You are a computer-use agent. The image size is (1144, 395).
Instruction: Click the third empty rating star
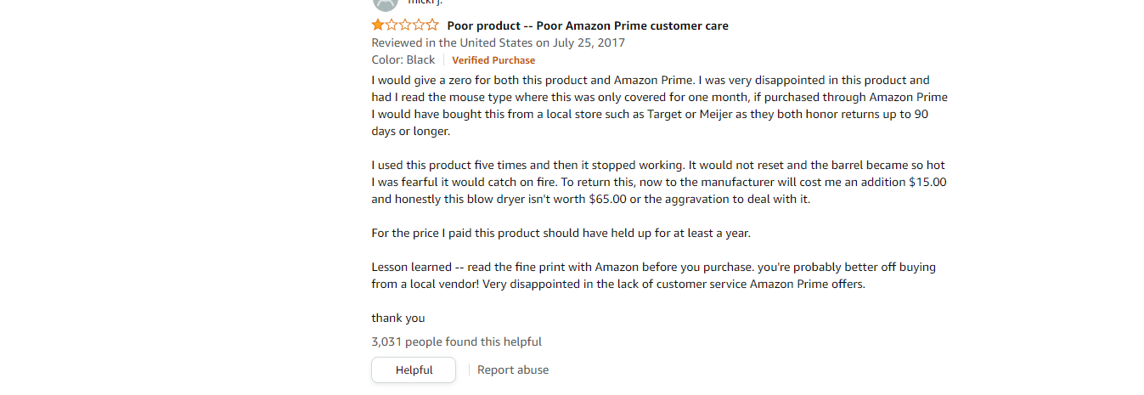click(x=405, y=25)
